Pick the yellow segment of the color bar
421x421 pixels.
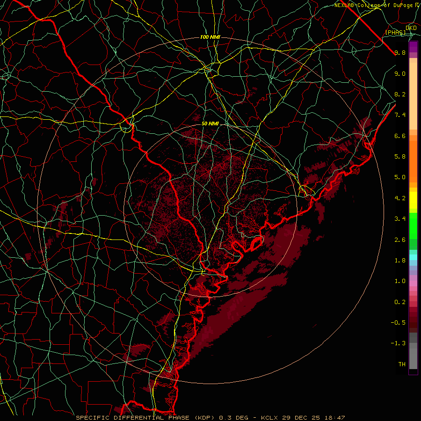tap(413, 200)
